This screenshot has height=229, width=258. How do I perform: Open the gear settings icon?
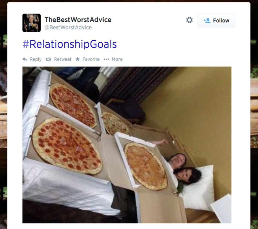(x=189, y=20)
